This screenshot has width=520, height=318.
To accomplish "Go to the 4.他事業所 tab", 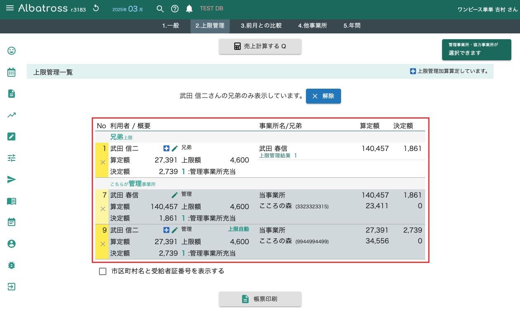I will point(313,26).
